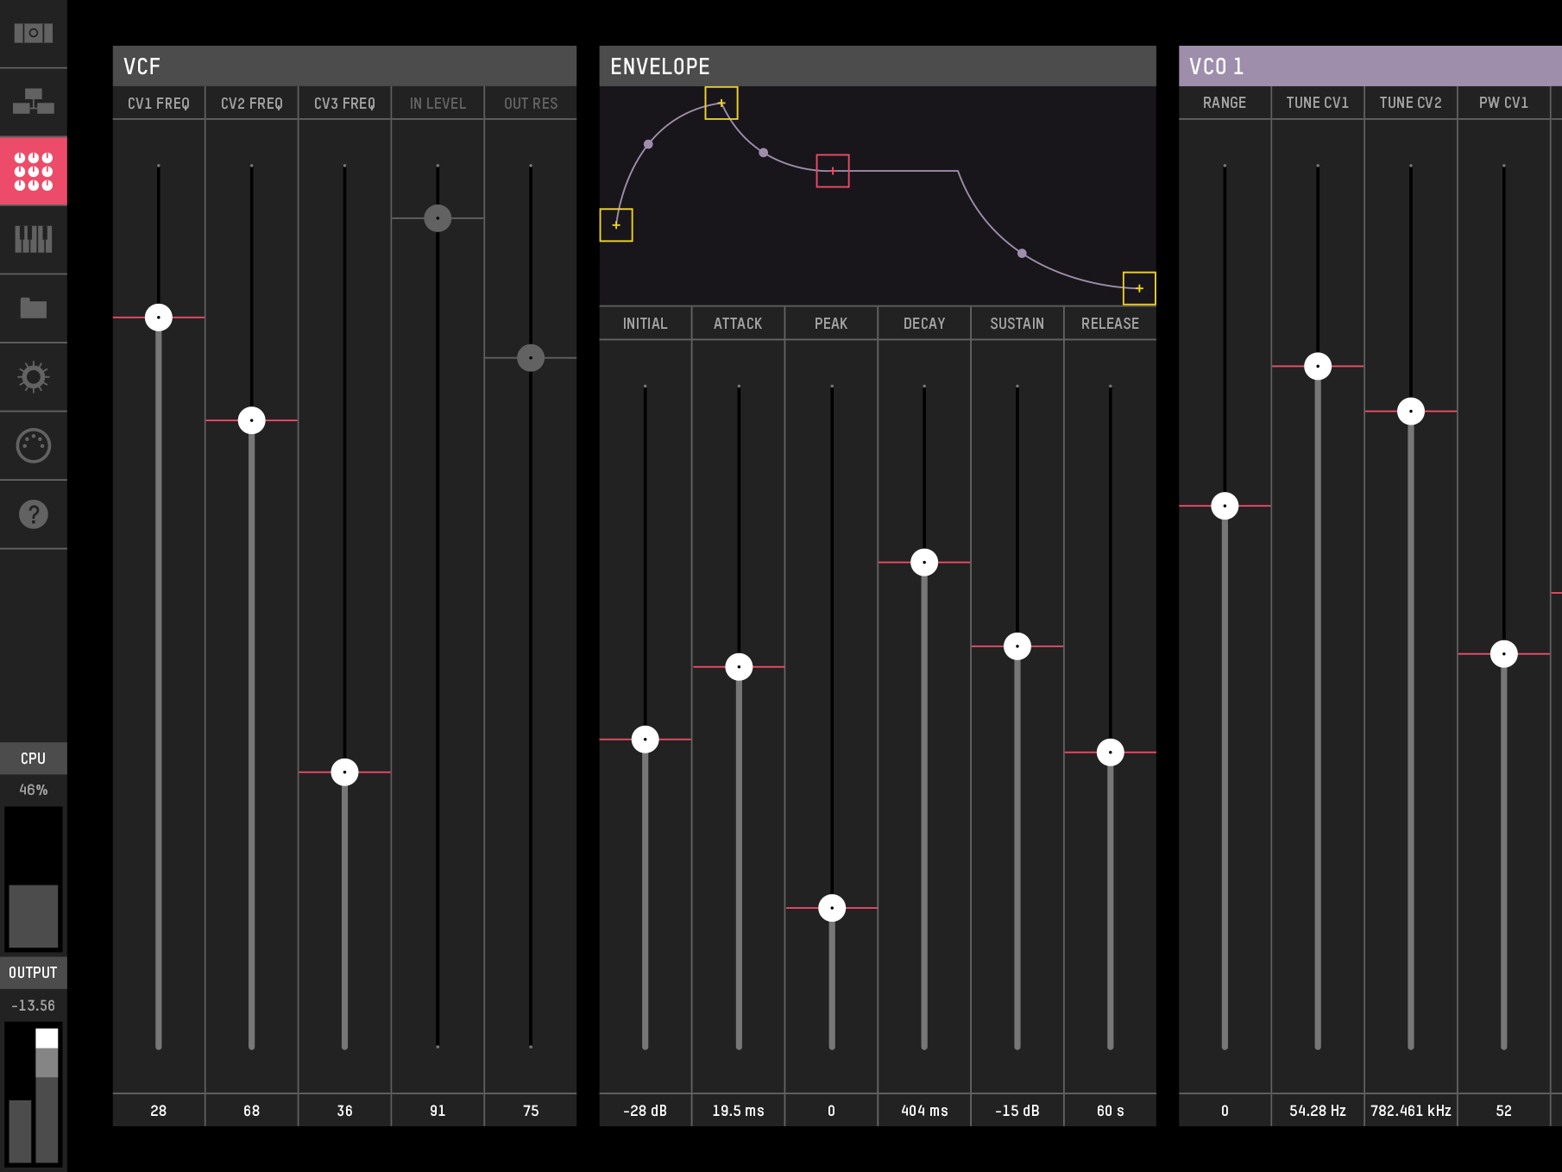This screenshot has width=1562, height=1172.
Task: Select the highlighted sliders grid icon
Action: pyautogui.click(x=33, y=171)
